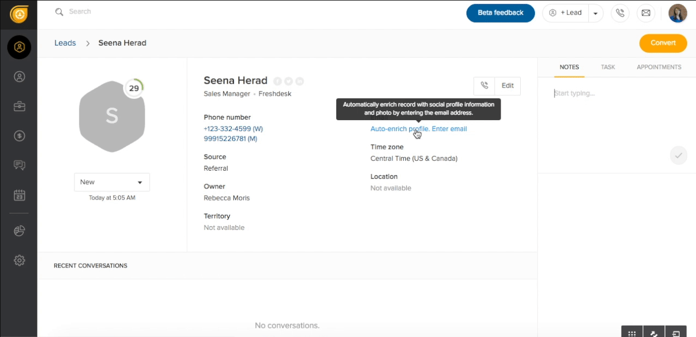Open the Leads icon in the sidebar

click(x=19, y=47)
